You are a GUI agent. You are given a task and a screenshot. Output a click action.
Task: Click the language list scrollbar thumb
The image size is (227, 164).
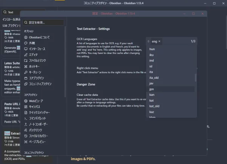[196, 78]
